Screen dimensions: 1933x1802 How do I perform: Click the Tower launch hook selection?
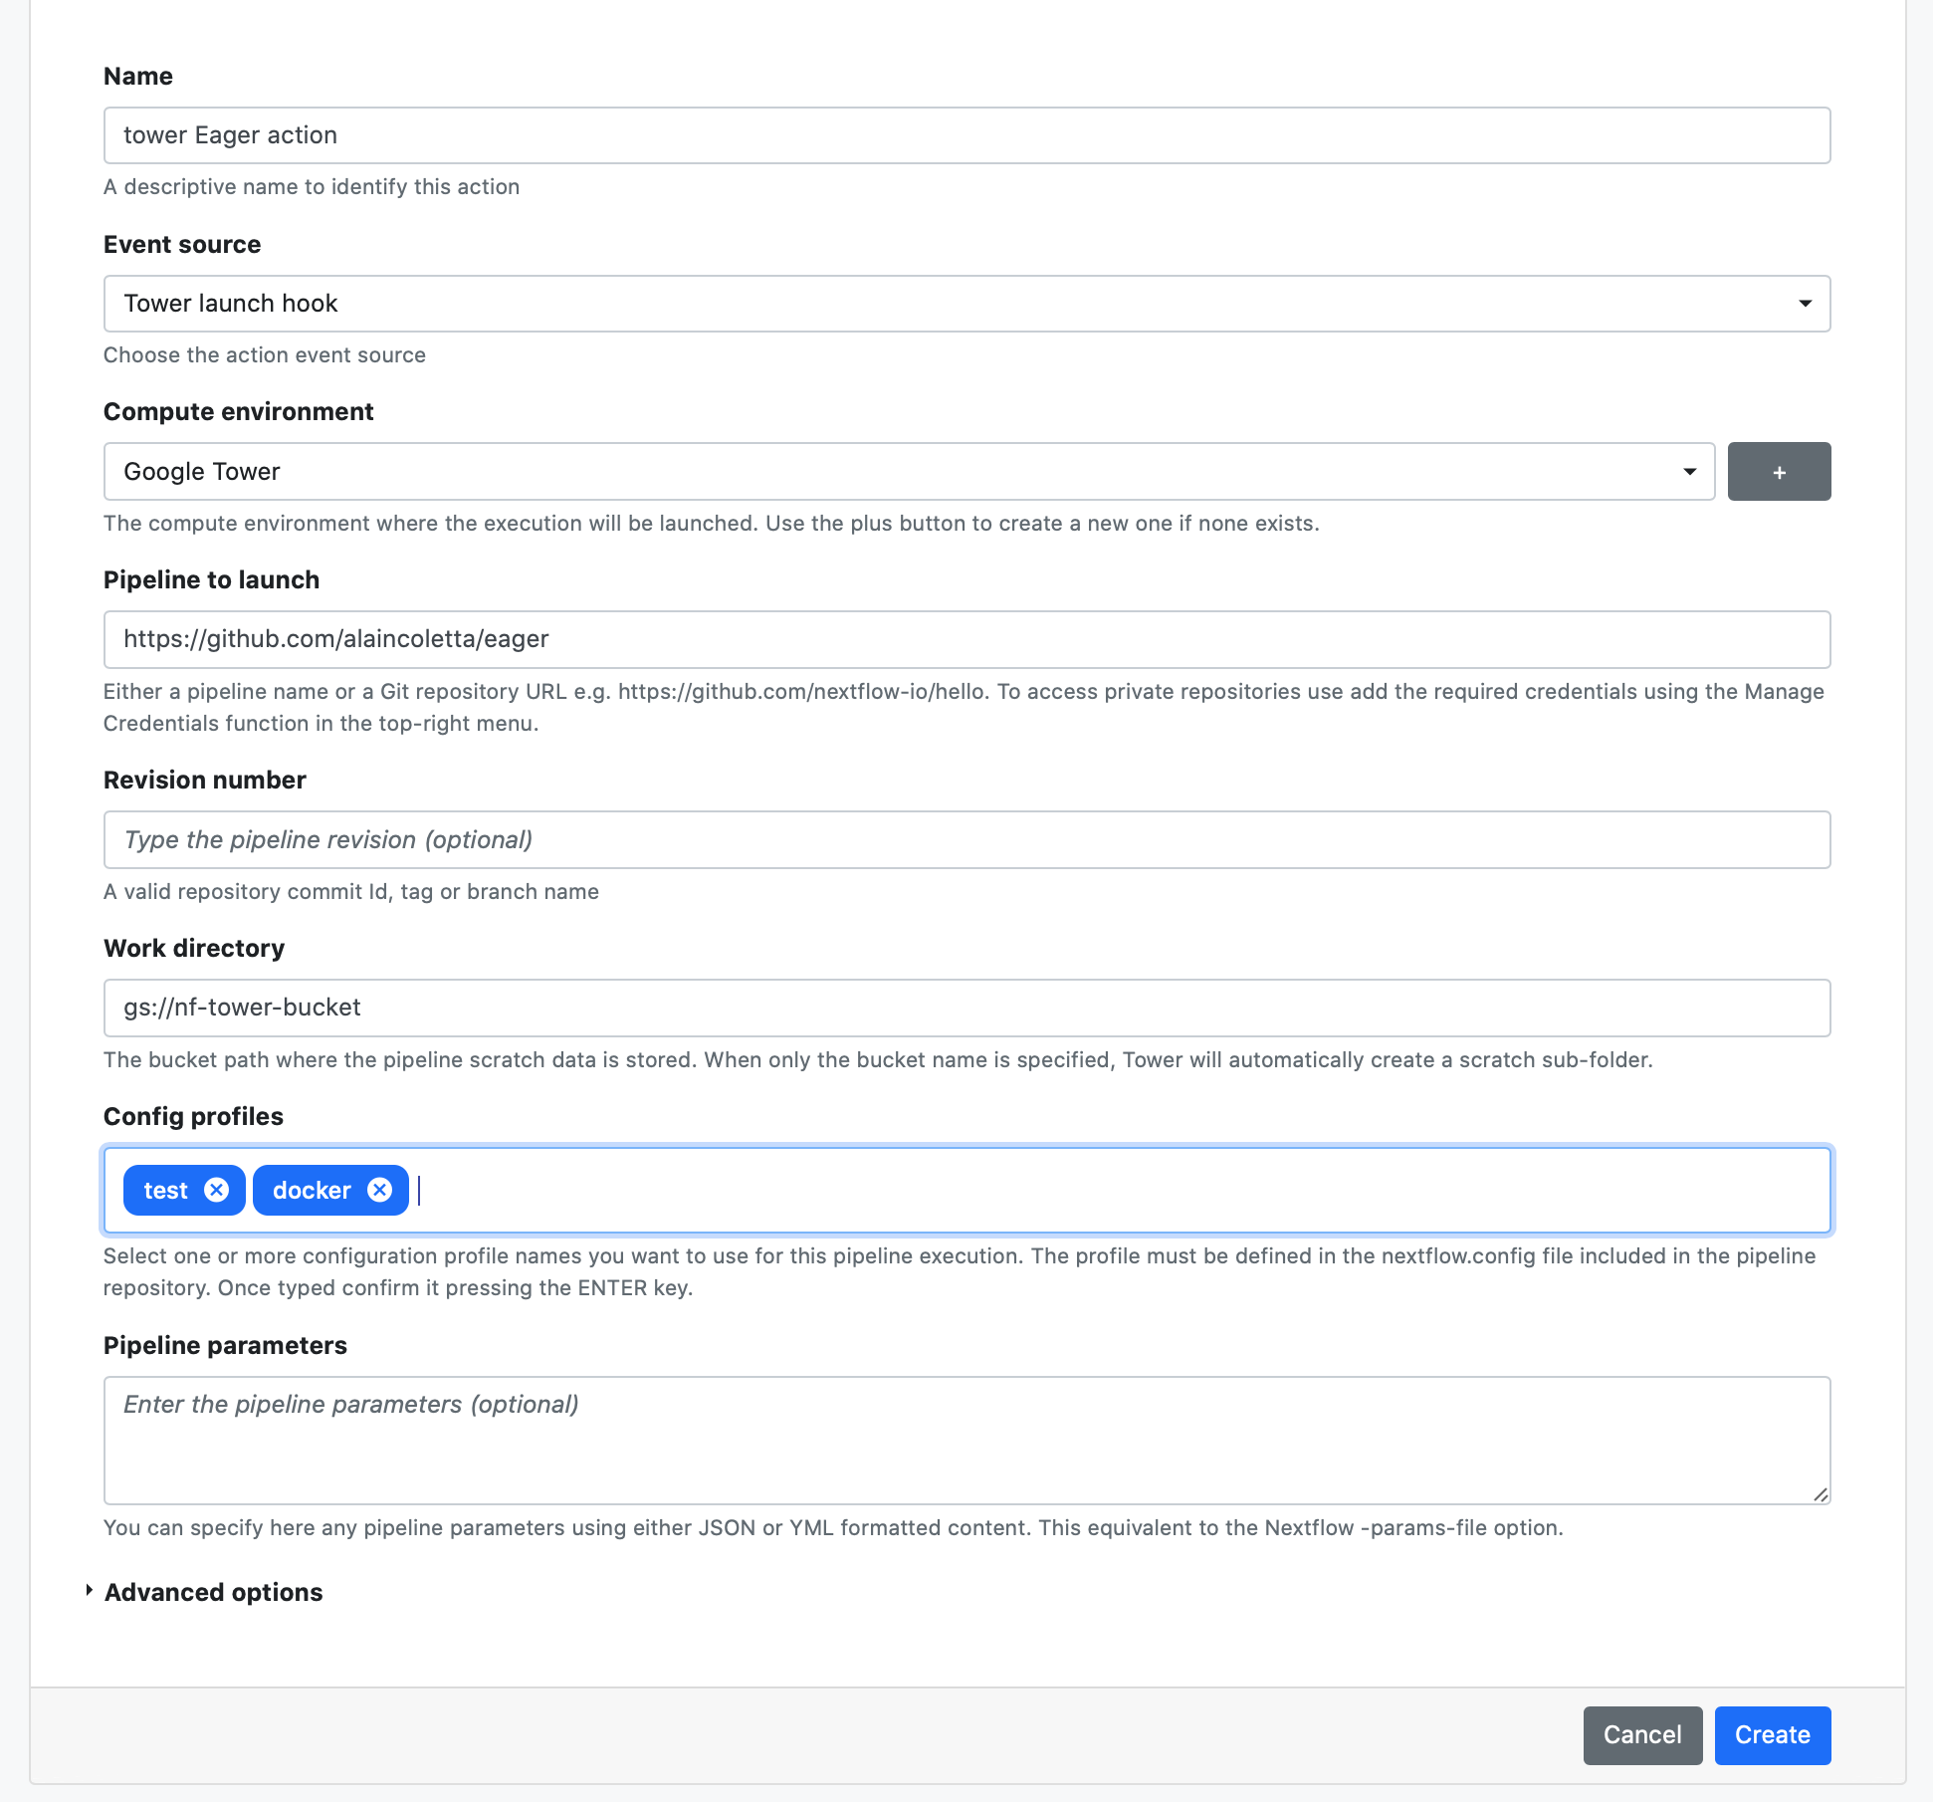click(x=231, y=304)
